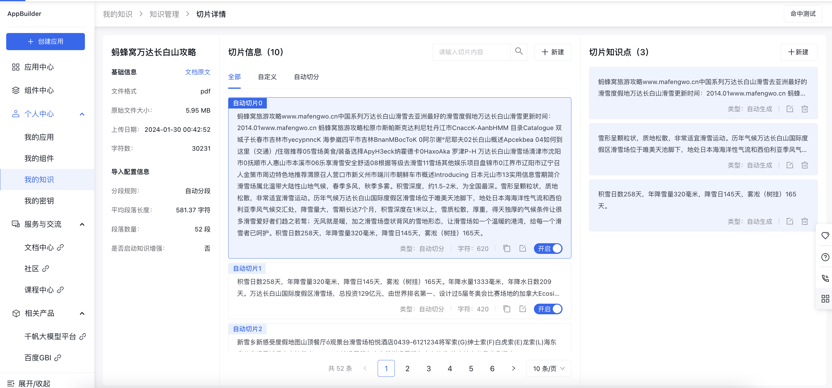Click the 相关产品 cube icon
832x388 pixels.
pos(16,313)
